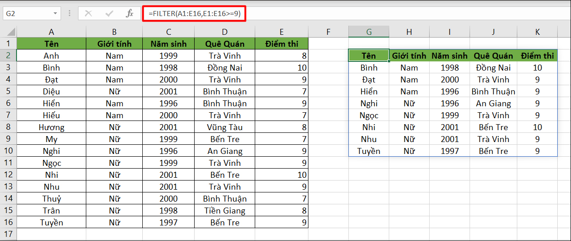Click the Giới tính header in column H

[409, 55]
